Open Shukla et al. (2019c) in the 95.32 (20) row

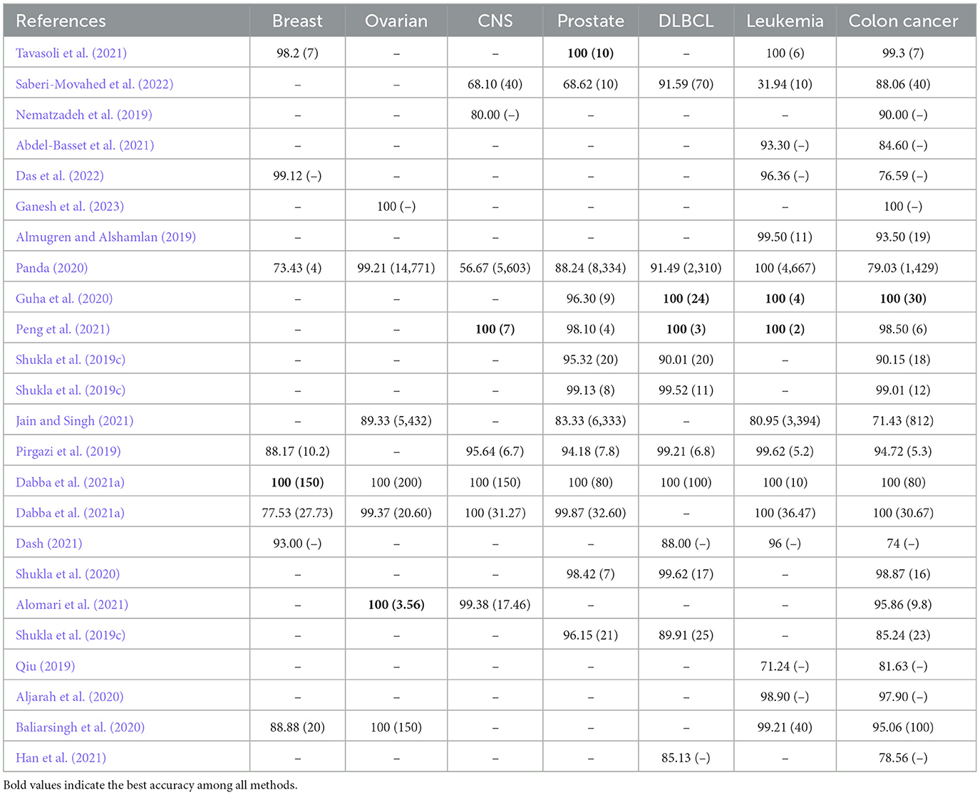pyautogui.click(x=71, y=360)
